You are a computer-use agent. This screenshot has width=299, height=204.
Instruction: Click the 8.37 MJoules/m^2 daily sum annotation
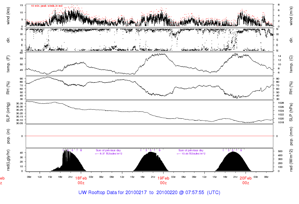click(108, 154)
